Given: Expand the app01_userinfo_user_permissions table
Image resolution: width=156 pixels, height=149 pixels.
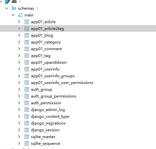Looking at the screenshot, I should (19, 83).
